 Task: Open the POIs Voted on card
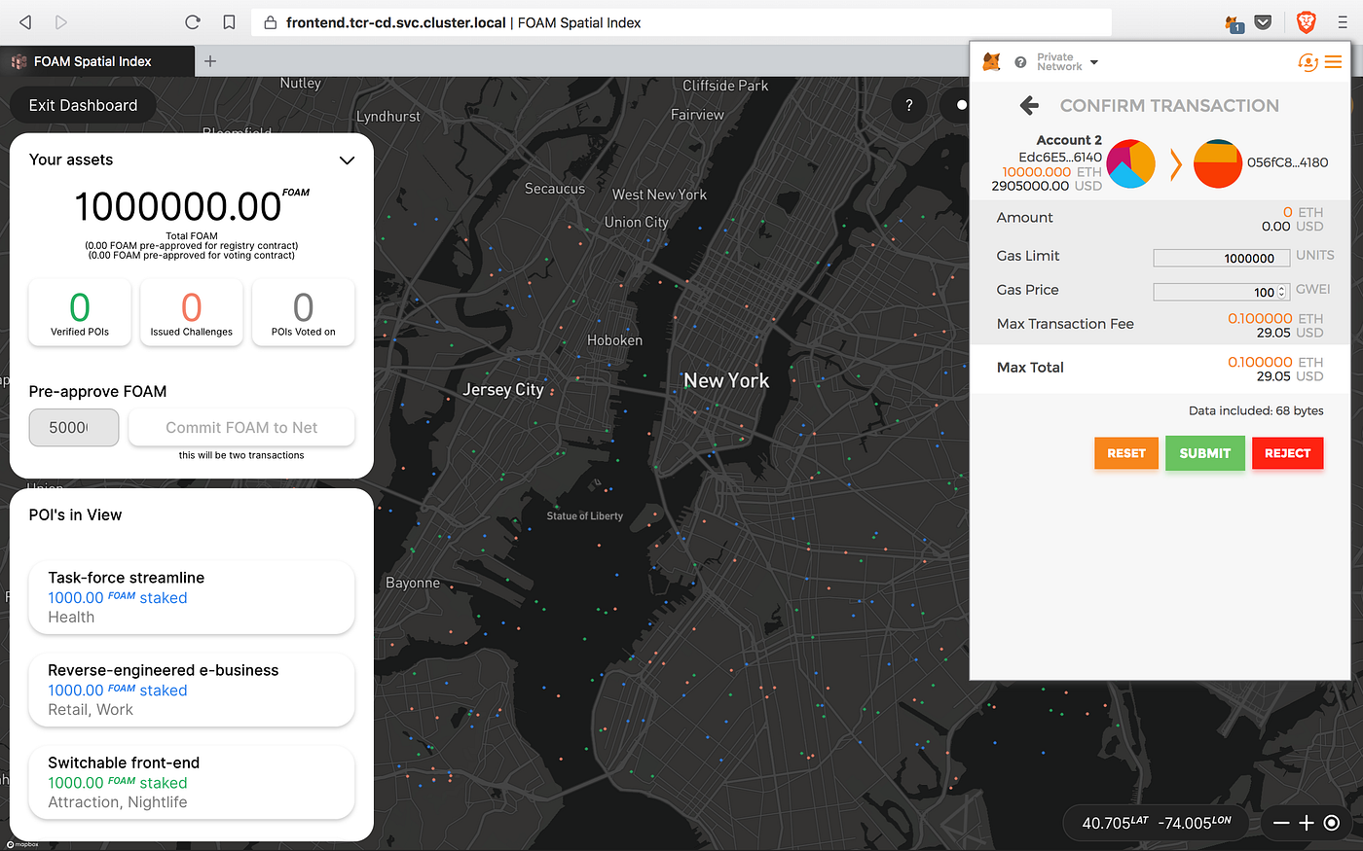click(303, 311)
